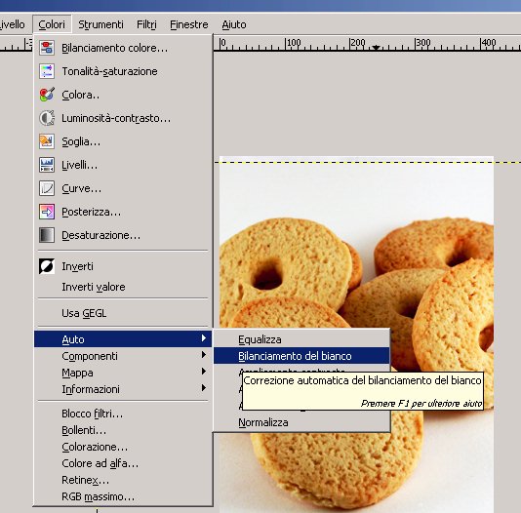Expand the Informazioni submenu
Image resolution: width=521 pixels, height=513 pixels.
[123, 389]
